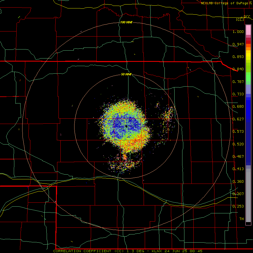This screenshot has width=253, height=253.
Task: Click the 0.360 colorbar value
Action: [x=238, y=182]
